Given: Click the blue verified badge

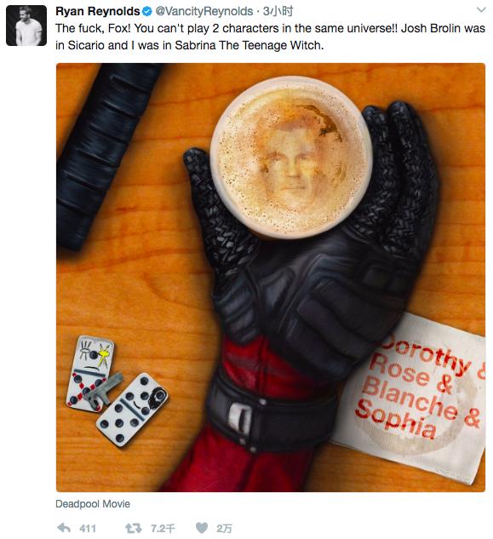Looking at the screenshot, I should [x=147, y=12].
